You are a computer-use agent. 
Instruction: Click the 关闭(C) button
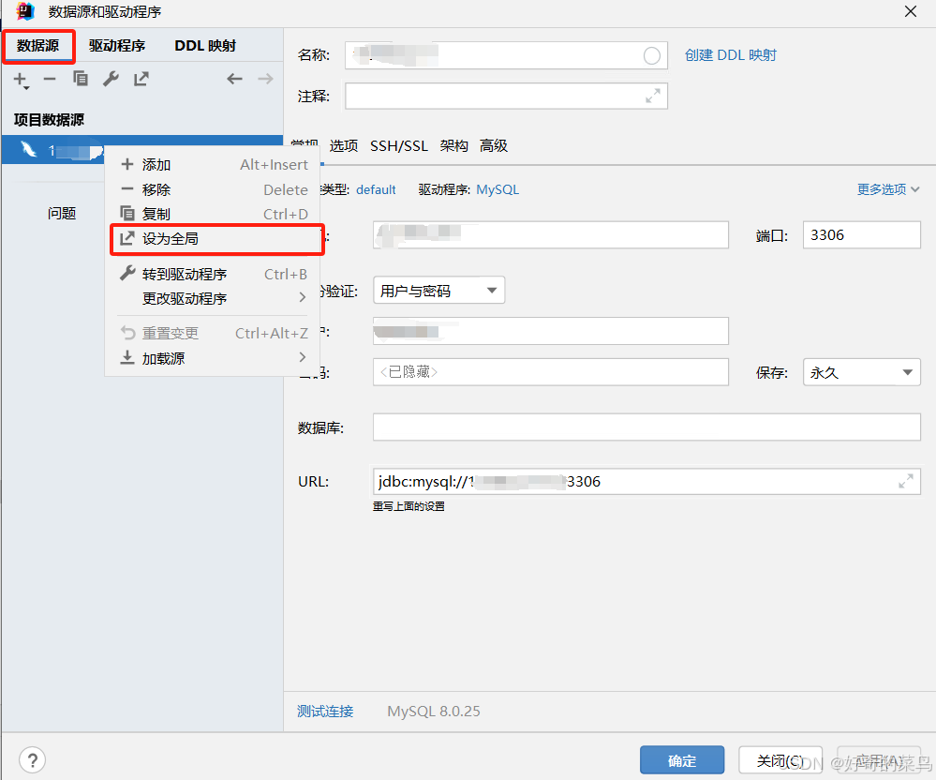coord(780,760)
